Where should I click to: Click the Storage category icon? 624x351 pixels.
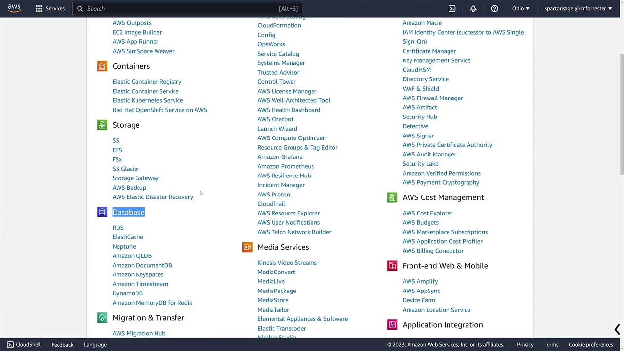tap(102, 125)
